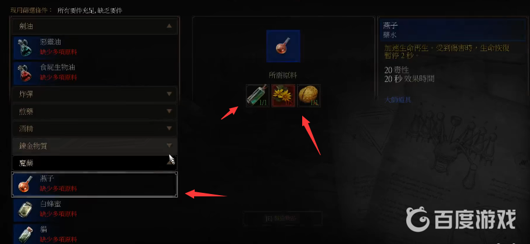Select the 燕子 recipe entry
Screen dimensions: 530x244
click(x=95, y=184)
